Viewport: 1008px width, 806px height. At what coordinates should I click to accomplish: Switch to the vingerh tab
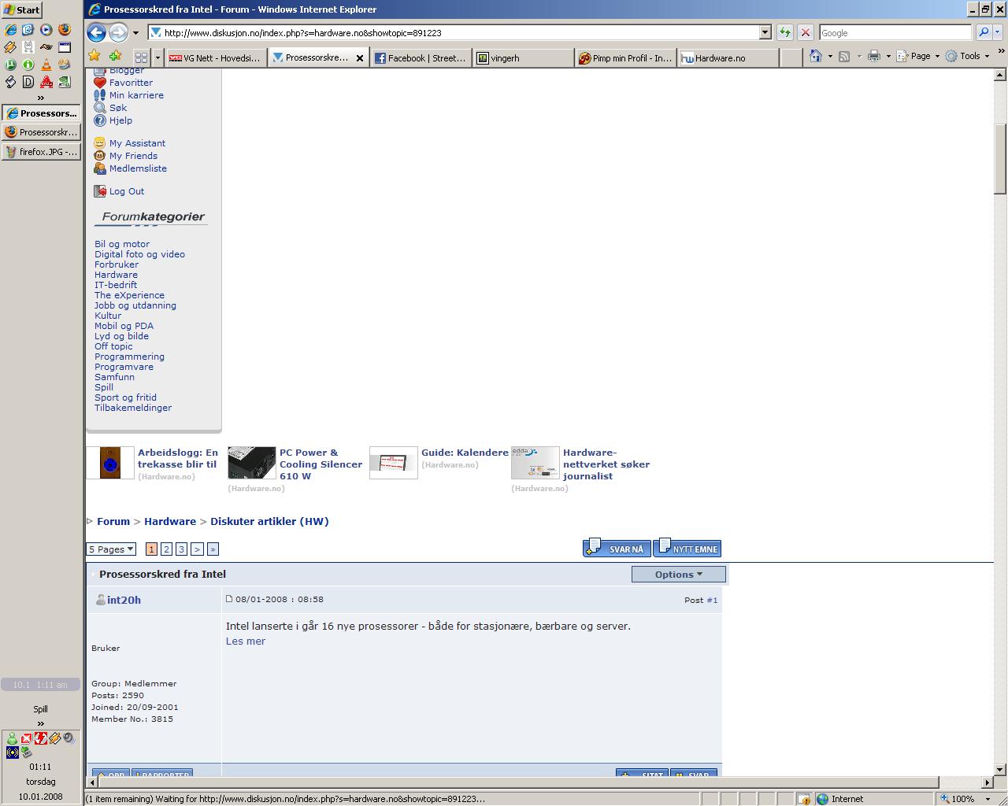coord(523,57)
